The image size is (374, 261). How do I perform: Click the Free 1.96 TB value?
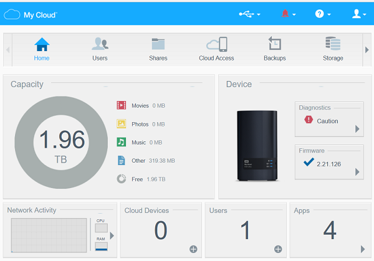(156, 179)
